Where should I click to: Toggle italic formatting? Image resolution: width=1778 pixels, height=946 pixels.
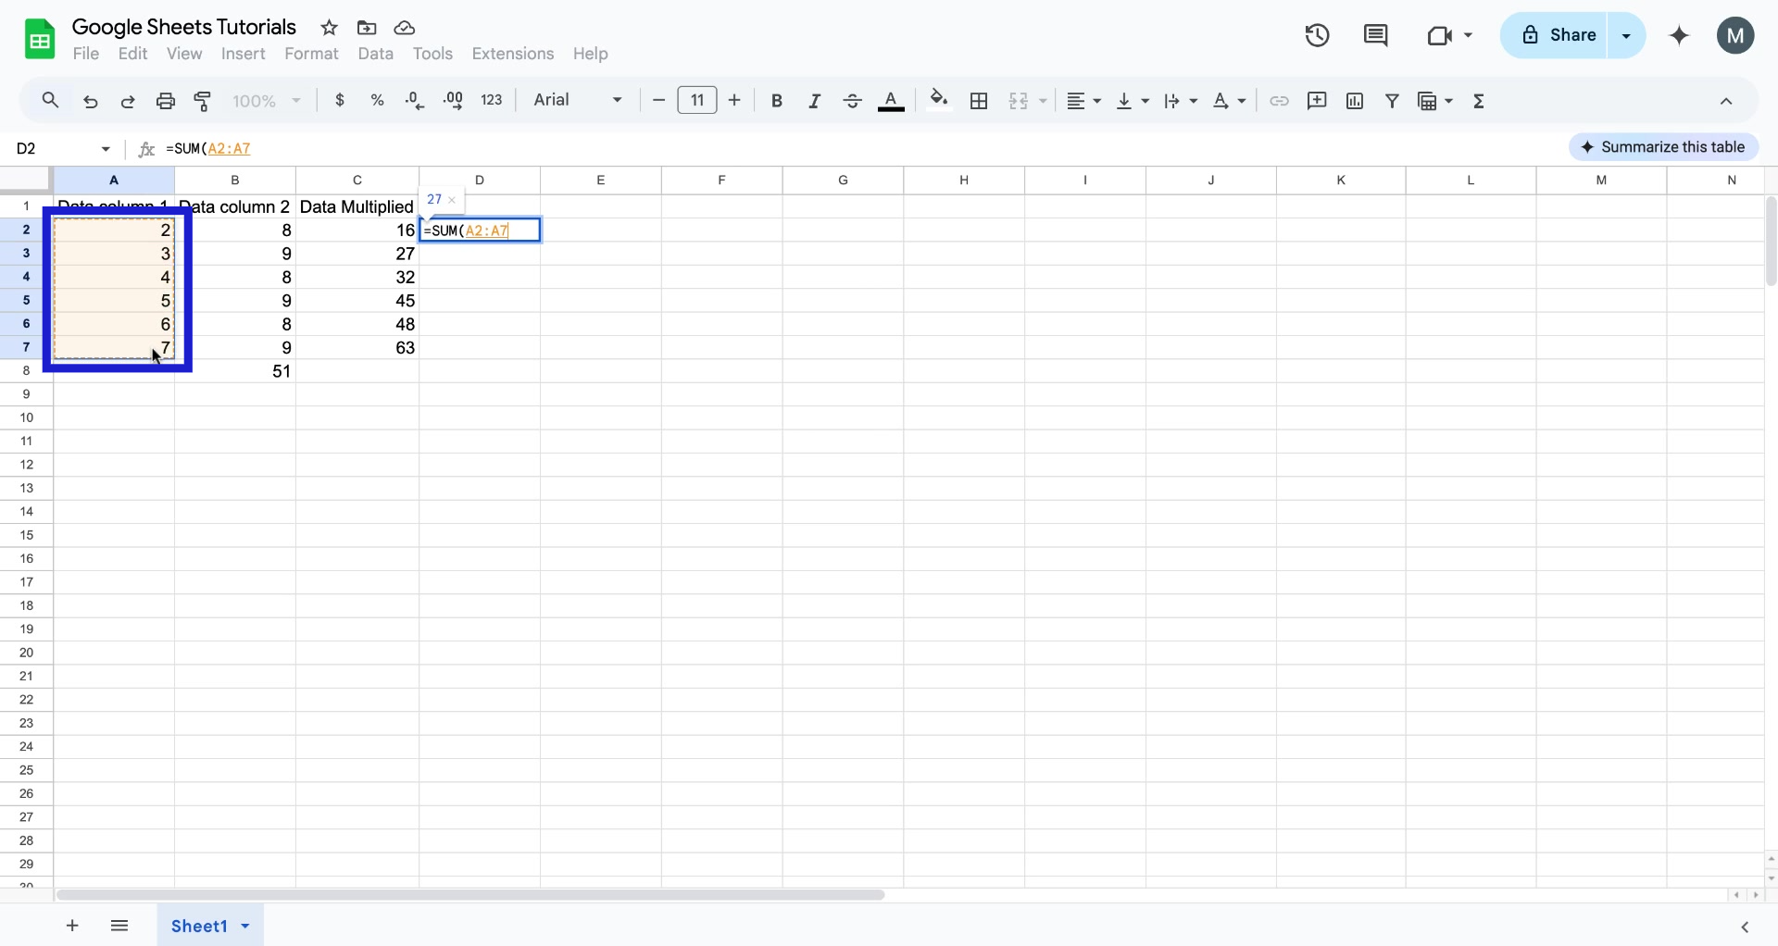[814, 101]
